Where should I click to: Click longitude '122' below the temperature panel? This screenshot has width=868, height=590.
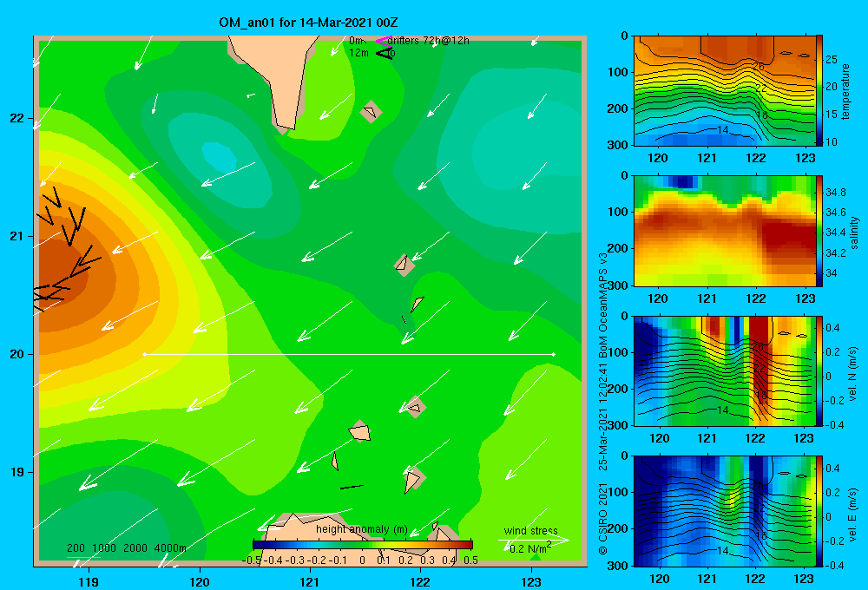(x=756, y=158)
